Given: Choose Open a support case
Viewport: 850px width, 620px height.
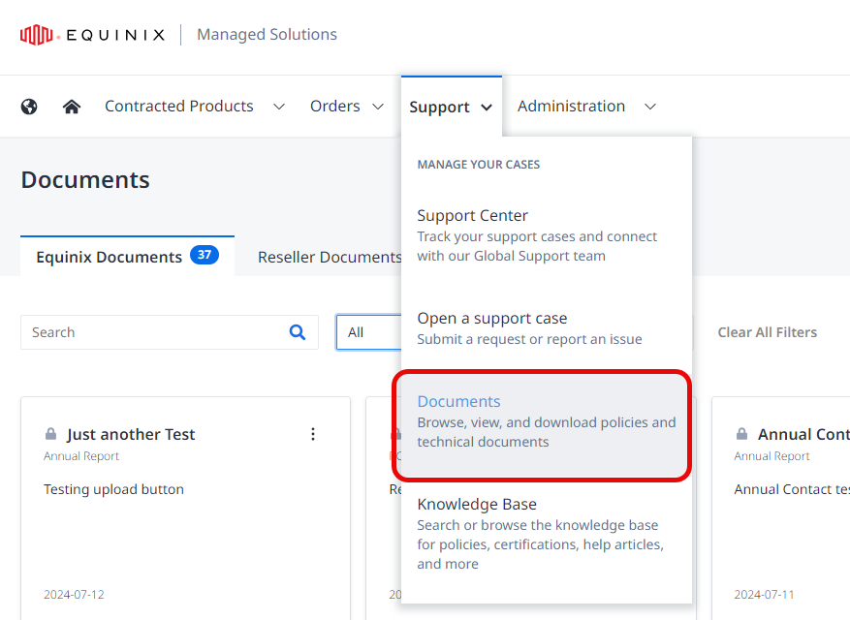Looking at the screenshot, I should (529, 328).
